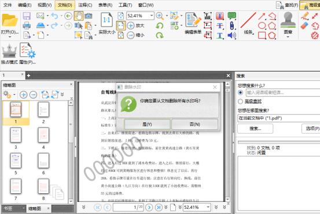Image resolution: width=320 pixels, height=214 pixels.
Task: Click the Actual Size 1:1 icon
Action: (106, 20)
